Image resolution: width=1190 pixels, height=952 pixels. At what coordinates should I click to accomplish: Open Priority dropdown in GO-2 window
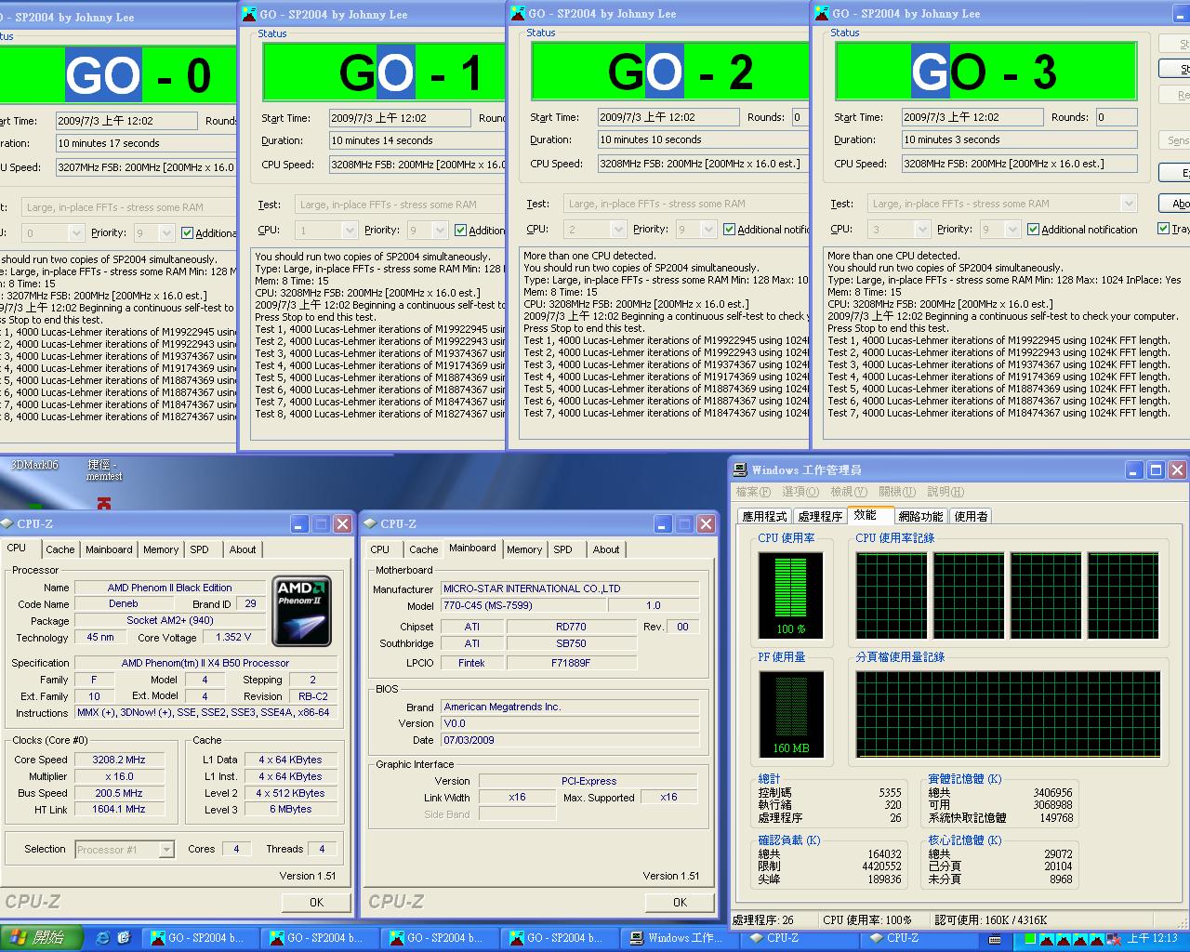pyautogui.click(x=708, y=230)
